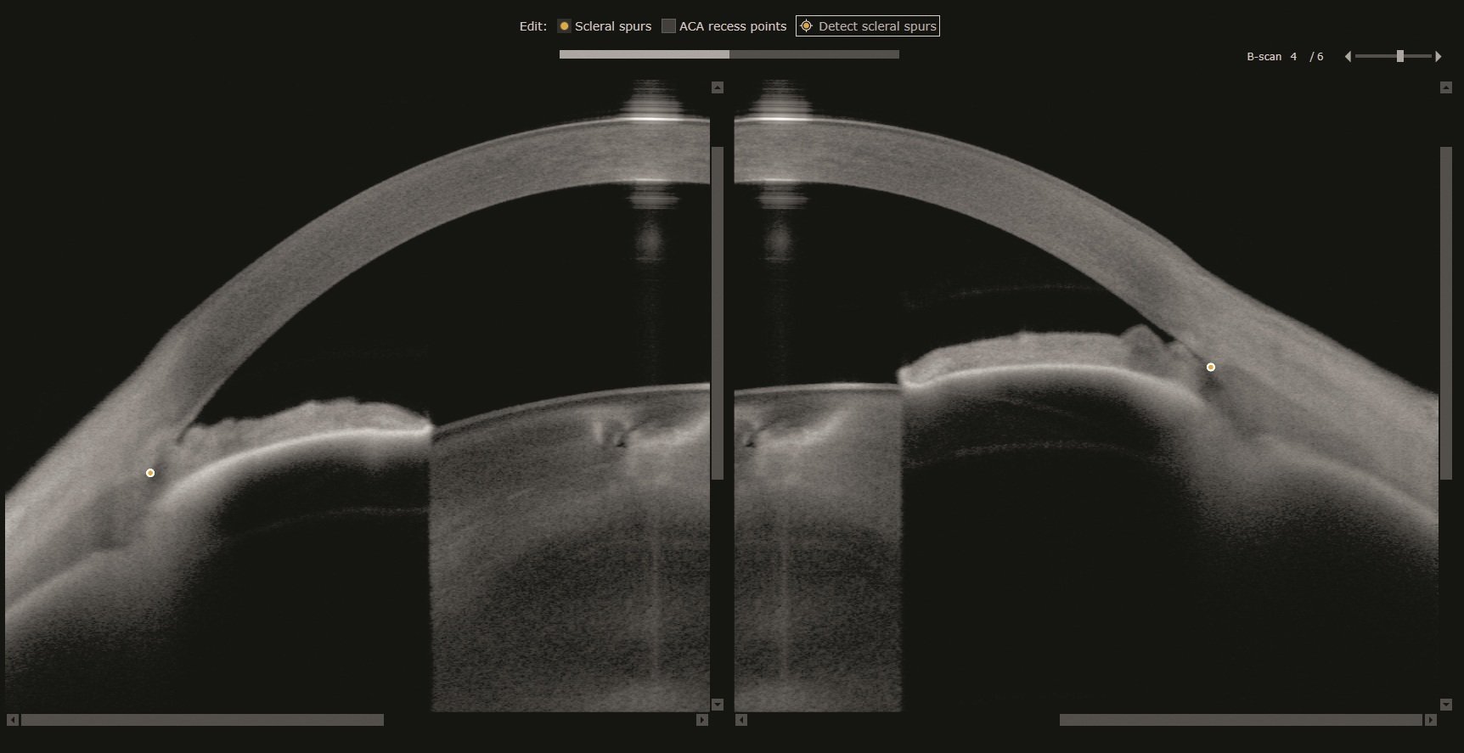Click down arrow of right image vertical scrollbar
Image resolution: width=1464 pixels, height=753 pixels.
(x=1446, y=705)
